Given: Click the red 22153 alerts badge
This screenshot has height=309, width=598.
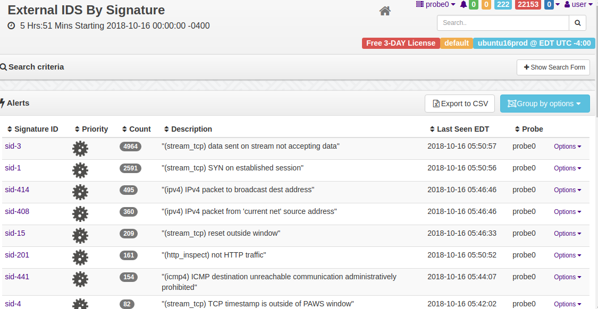Looking at the screenshot, I should (528, 5).
